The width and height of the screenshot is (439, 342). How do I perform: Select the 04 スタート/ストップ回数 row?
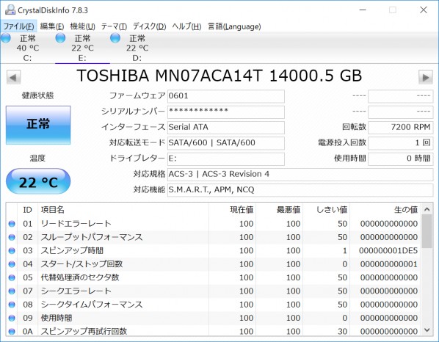tap(214, 264)
